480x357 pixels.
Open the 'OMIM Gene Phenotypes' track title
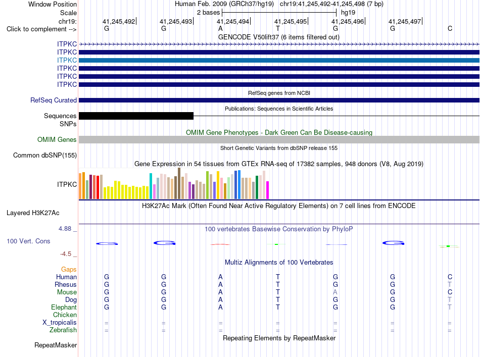(279, 132)
